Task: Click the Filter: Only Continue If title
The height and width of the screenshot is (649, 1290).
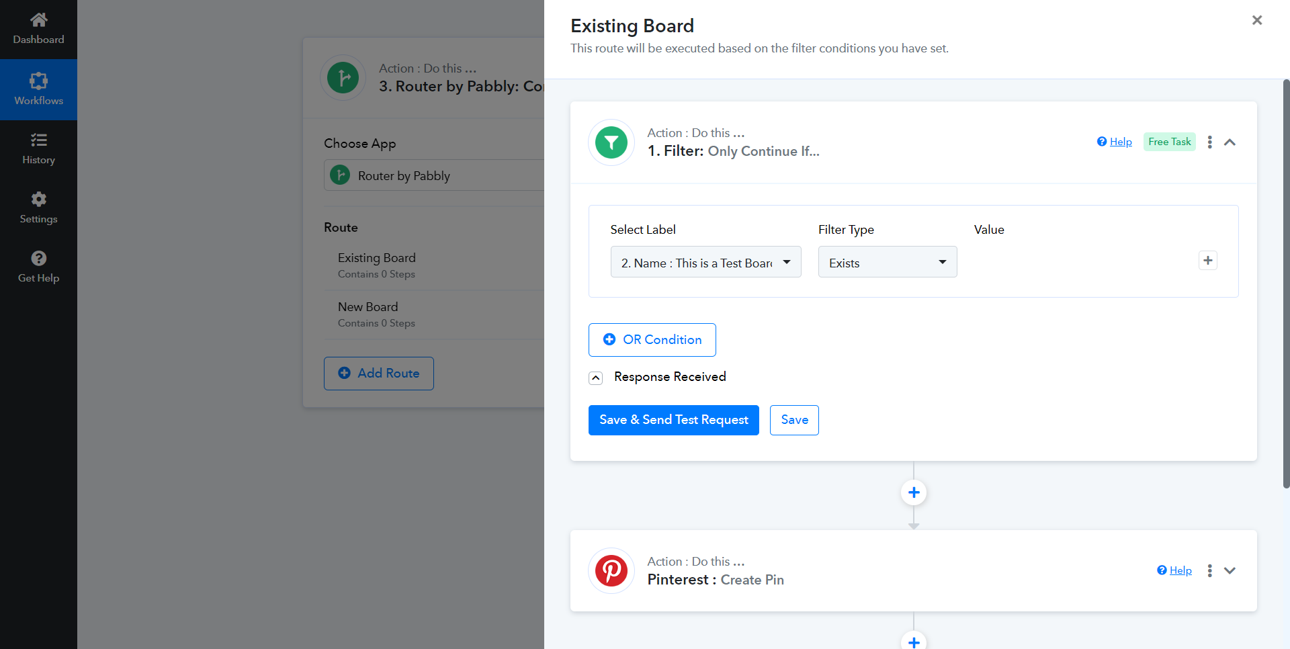Action: pyautogui.click(x=734, y=151)
